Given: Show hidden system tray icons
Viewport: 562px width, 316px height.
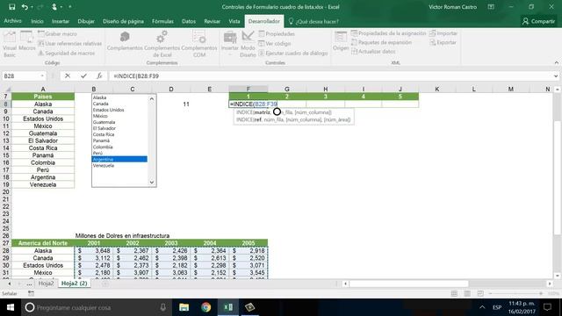Looking at the screenshot, I should (x=482, y=307).
